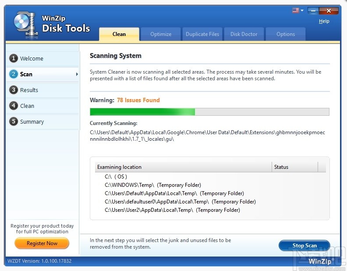Click the green scan progress bar
The width and height of the screenshot is (347, 271).
click(209, 112)
